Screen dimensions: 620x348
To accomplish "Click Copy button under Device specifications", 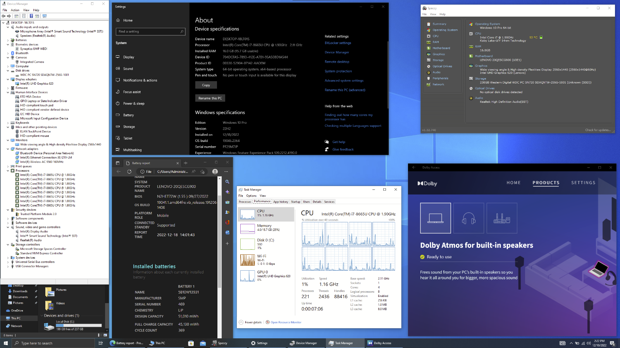I will [x=206, y=85].
